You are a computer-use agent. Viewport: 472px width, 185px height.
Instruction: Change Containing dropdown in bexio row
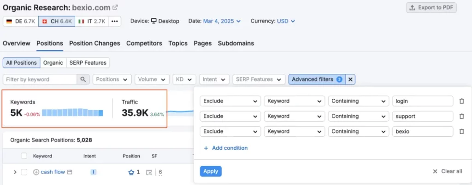tap(359, 131)
